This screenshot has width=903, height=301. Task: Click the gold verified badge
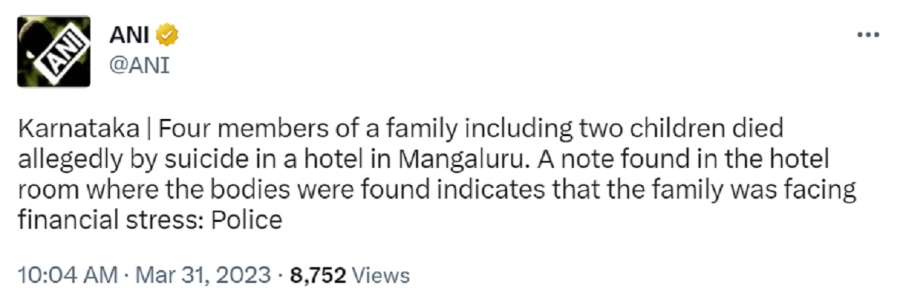(x=166, y=35)
